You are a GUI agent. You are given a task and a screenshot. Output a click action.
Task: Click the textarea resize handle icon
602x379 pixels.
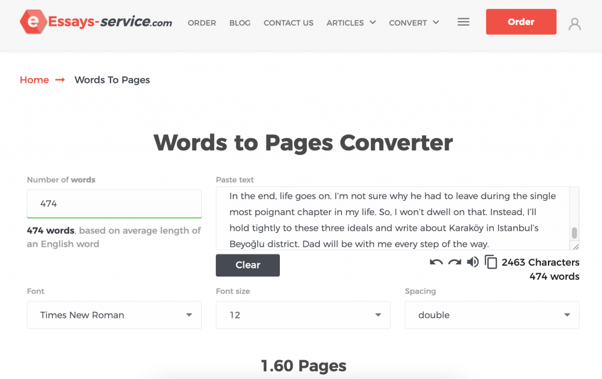(x=574, y=245)
